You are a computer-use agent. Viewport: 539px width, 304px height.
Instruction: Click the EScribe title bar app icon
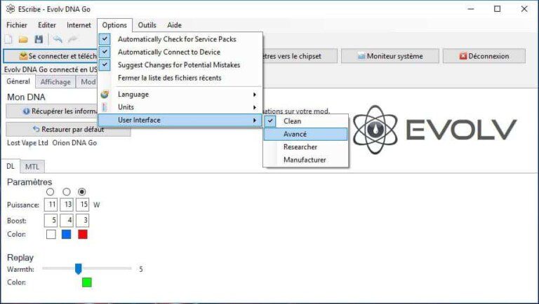tap(11, 9)
